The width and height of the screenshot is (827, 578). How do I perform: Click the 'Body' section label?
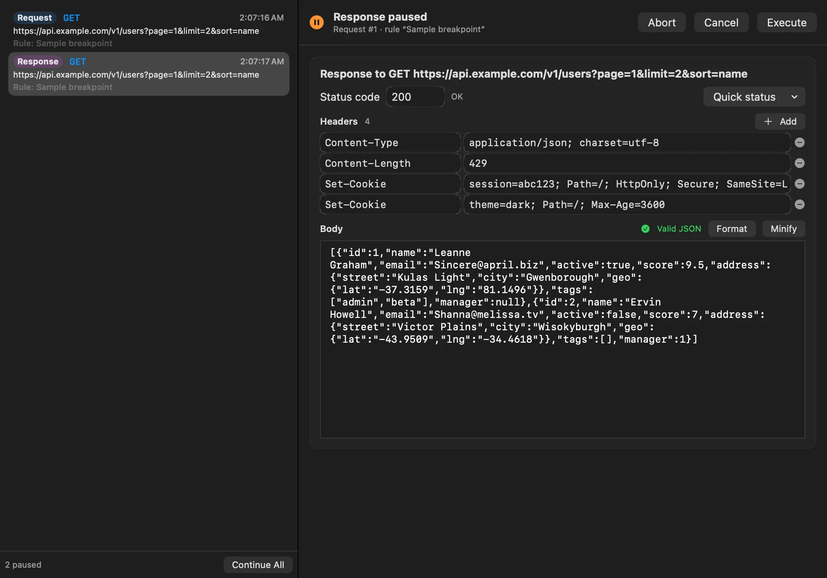pos(331,229)
